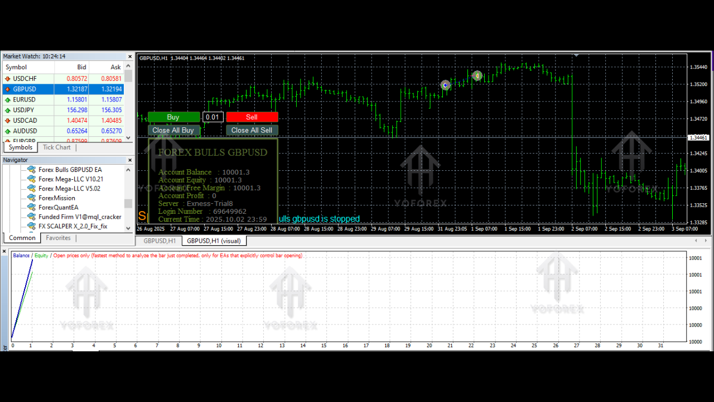714x402 pixels.
Task: Select the ForexQuantEA icon in Navigator
Action: pyautogui.click(x=32, y=207)
